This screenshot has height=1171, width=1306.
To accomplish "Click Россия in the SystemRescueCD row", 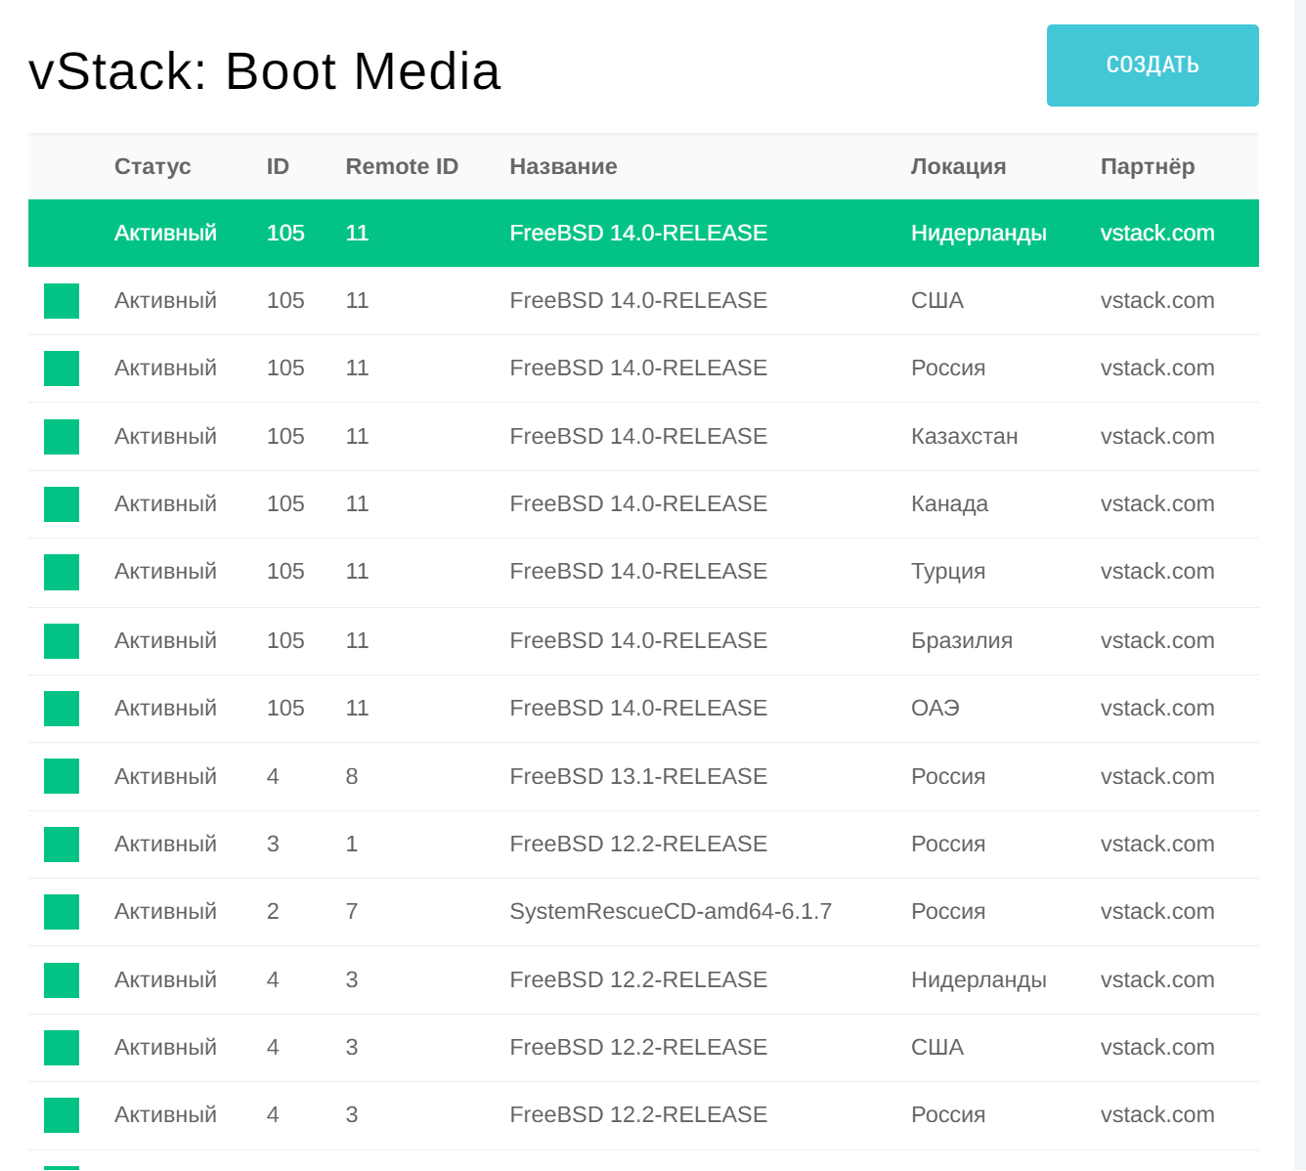I will tap(948, 911).
